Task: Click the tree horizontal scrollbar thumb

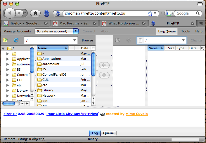Action: pos(9,104)
